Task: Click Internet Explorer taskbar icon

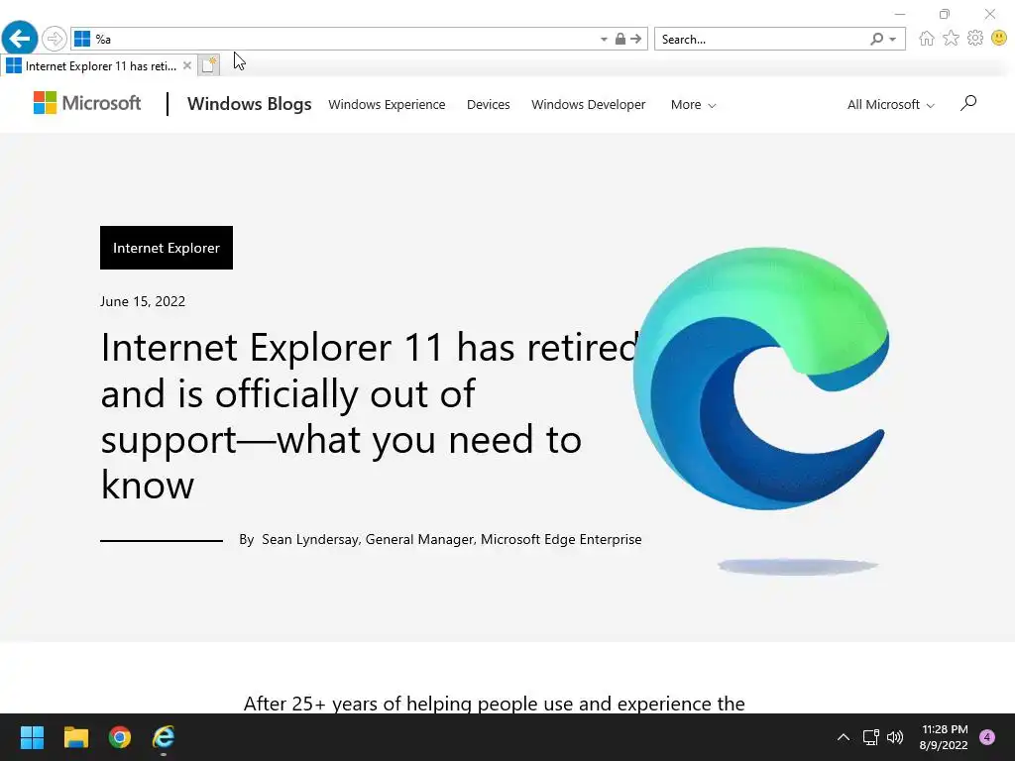Action: click(164, 737)
